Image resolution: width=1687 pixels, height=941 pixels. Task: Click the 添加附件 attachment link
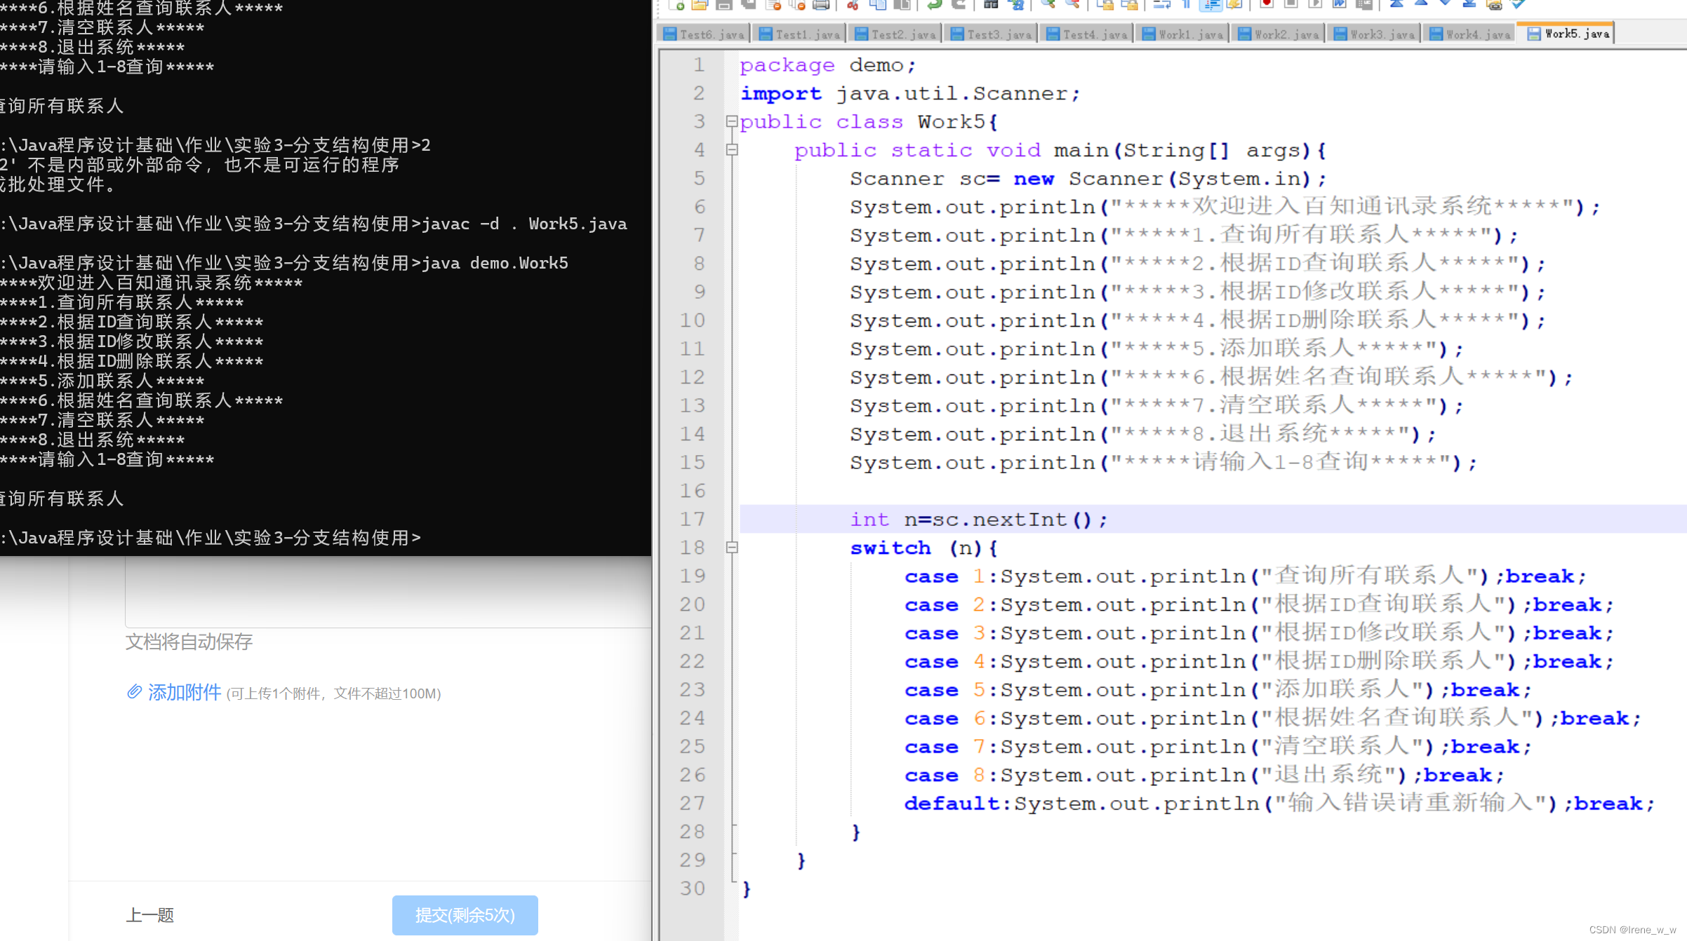pos(184,693)
